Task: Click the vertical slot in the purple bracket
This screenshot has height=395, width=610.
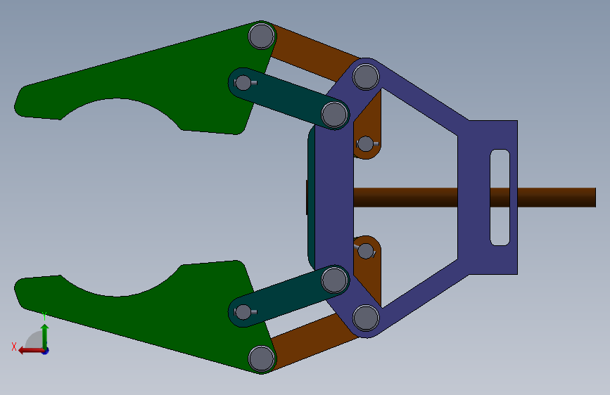Action: pos(500,197)
